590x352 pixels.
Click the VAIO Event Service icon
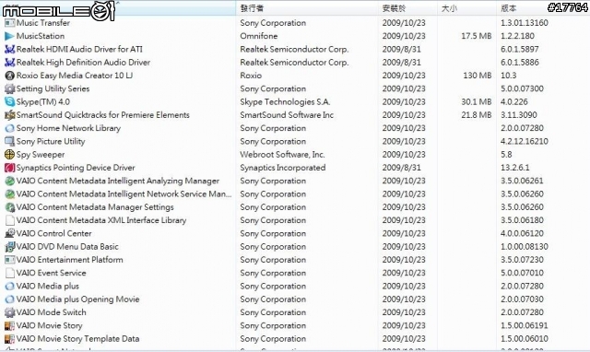tap(9, 273)
